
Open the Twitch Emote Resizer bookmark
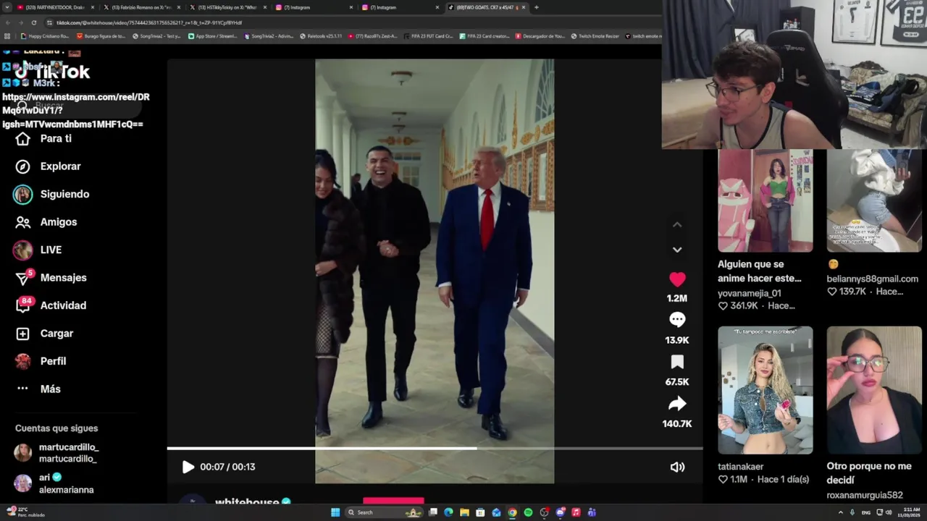point(595,36)
